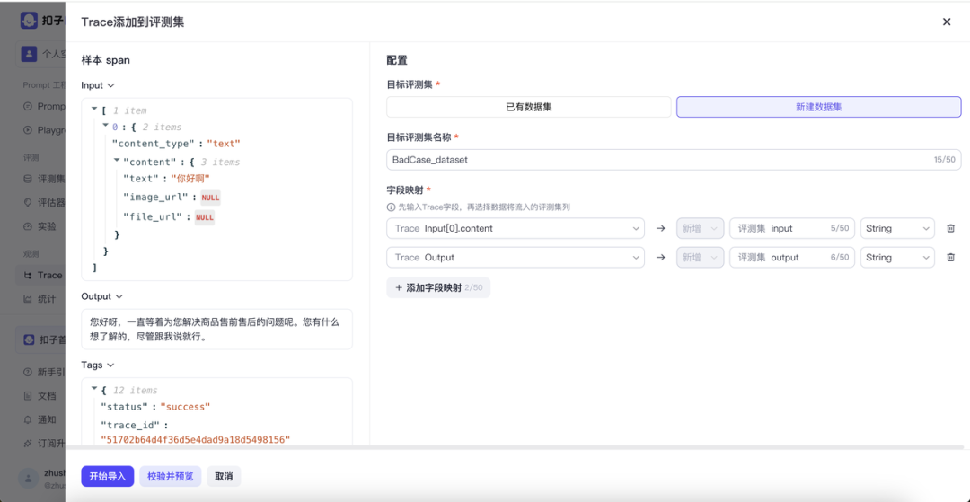Close the Trace添加到评测集 dialog

(x=946, y=22)
